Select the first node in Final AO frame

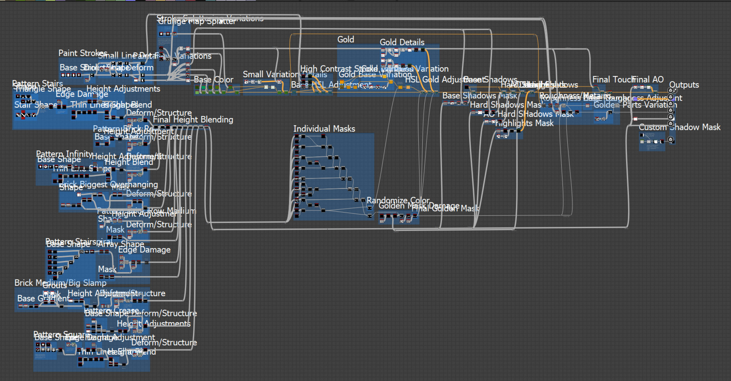(635, 87)
